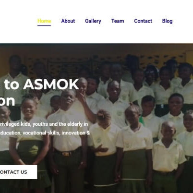This screenshot has height=193, width=193.
Task: Click the blue underline beneath Home
Action: point(44,25)
